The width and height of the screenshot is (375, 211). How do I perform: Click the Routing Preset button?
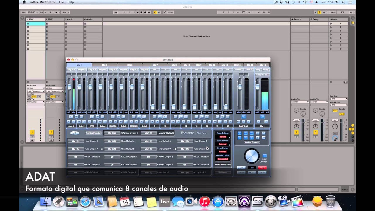click(x=93, y=133)
